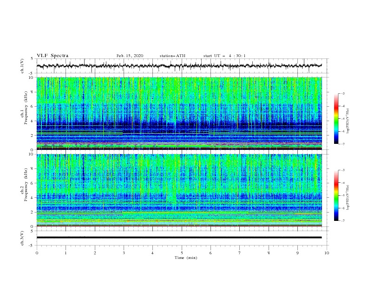The width and height of the screenshot is (368, 284).
Task: Click the "Time (min)" axis title
Action: pos(186,258)
